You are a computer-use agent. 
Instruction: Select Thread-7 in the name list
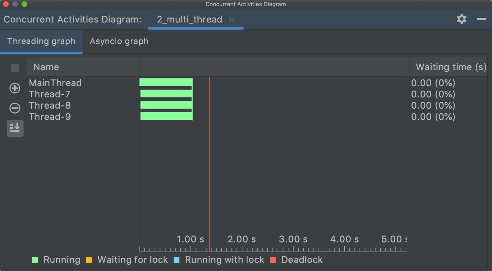(x=50, y=94)
